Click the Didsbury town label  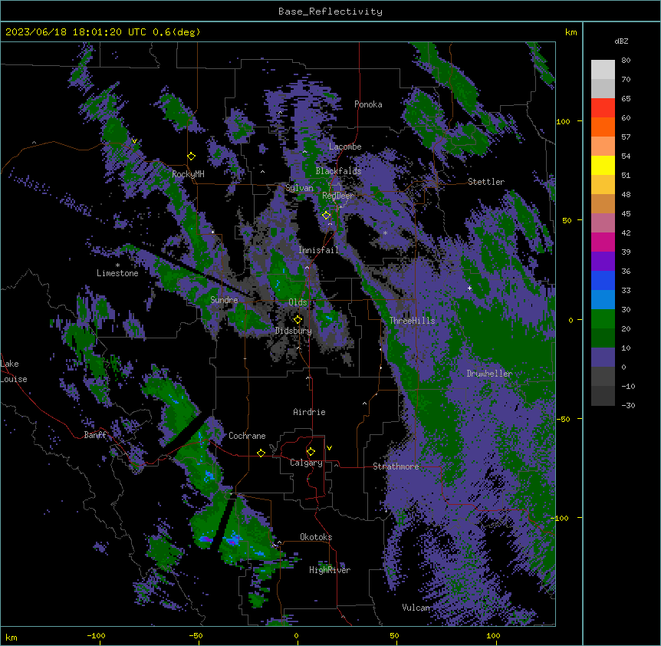294,331
